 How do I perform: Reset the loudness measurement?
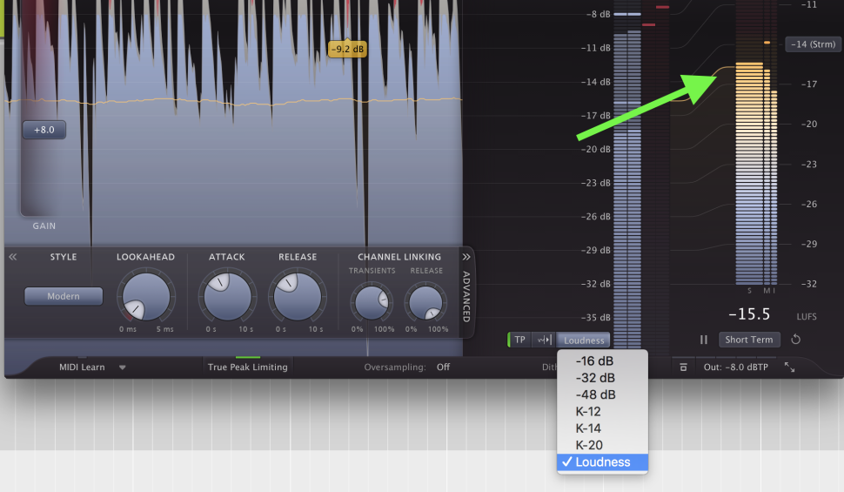click(795, 340)
